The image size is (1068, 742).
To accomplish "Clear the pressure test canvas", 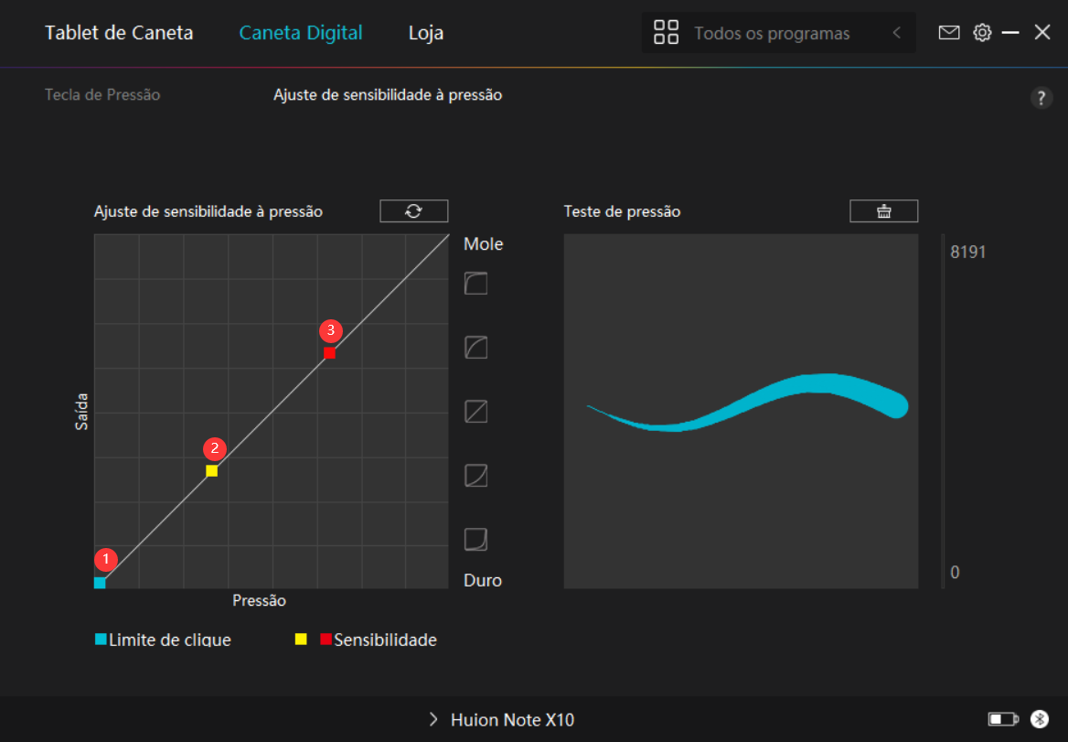I will point(883,211).
